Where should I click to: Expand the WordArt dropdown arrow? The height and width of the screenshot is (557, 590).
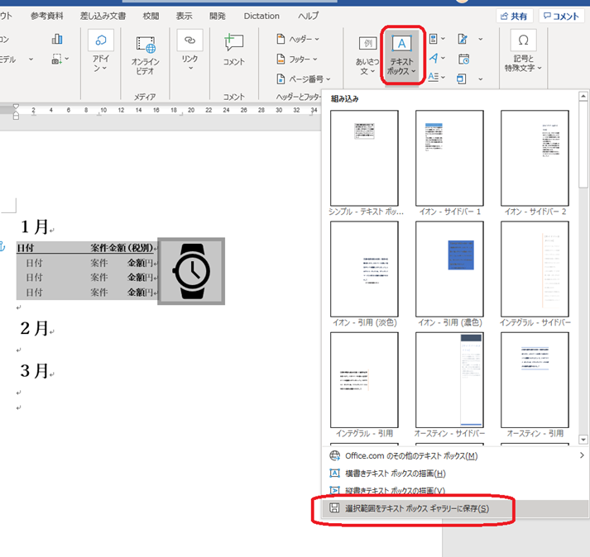443,58
